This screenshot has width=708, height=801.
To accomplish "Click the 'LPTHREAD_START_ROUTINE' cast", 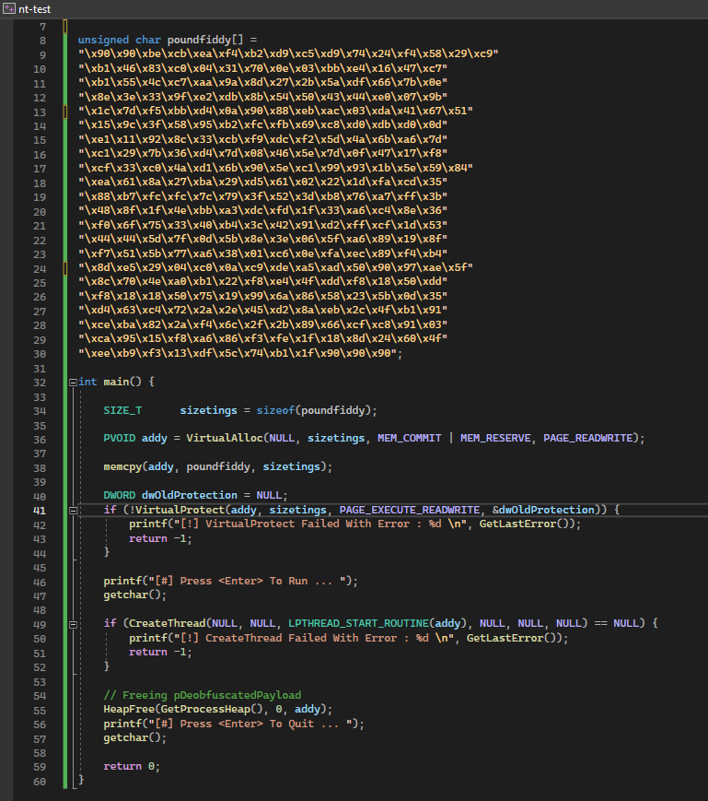I will pos(358,623).
